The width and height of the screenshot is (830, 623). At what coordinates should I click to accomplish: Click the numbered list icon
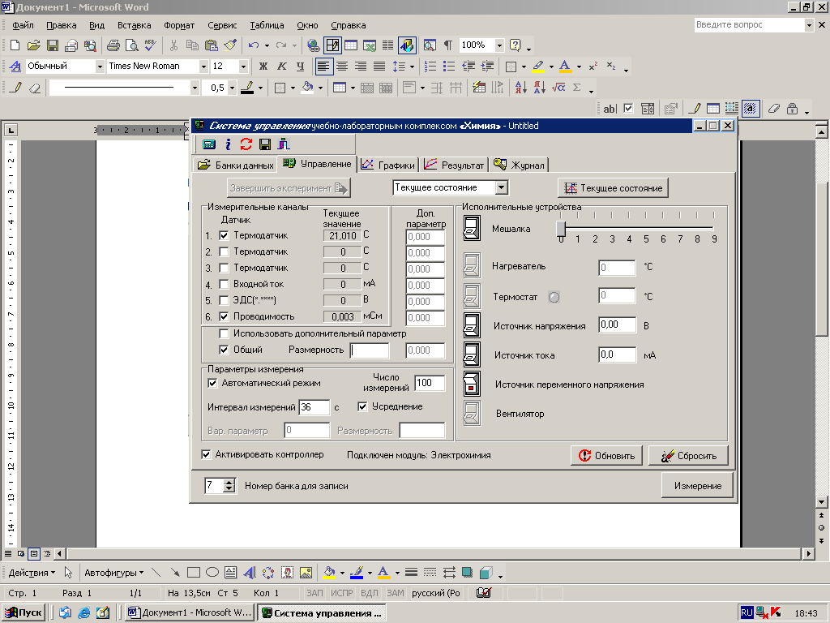click(x=430, y=67)
